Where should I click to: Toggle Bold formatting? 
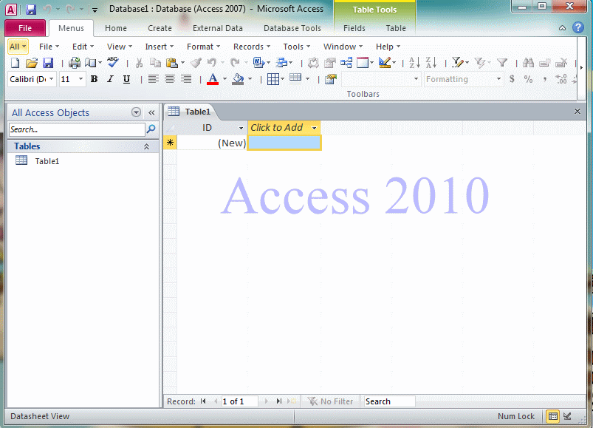tap(95, 79)
